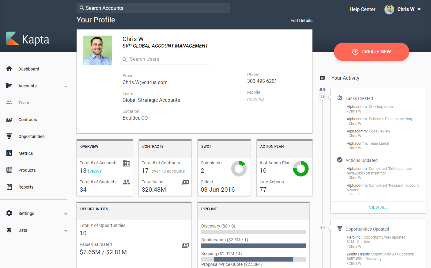Click the money icon beside Contracts Total Value
Screen dimensions: 431x268
pos(185,183)
